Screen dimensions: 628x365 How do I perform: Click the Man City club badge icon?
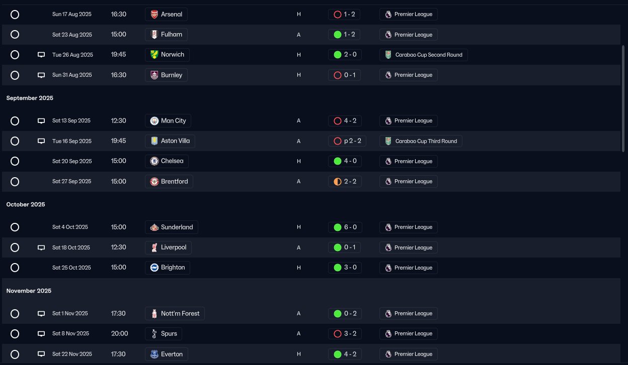point(154,121)
